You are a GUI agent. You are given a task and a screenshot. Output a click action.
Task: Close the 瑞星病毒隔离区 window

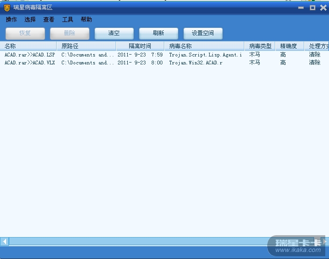[x=323, y=8]
